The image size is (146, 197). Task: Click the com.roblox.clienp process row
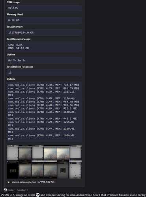point(41,98)
